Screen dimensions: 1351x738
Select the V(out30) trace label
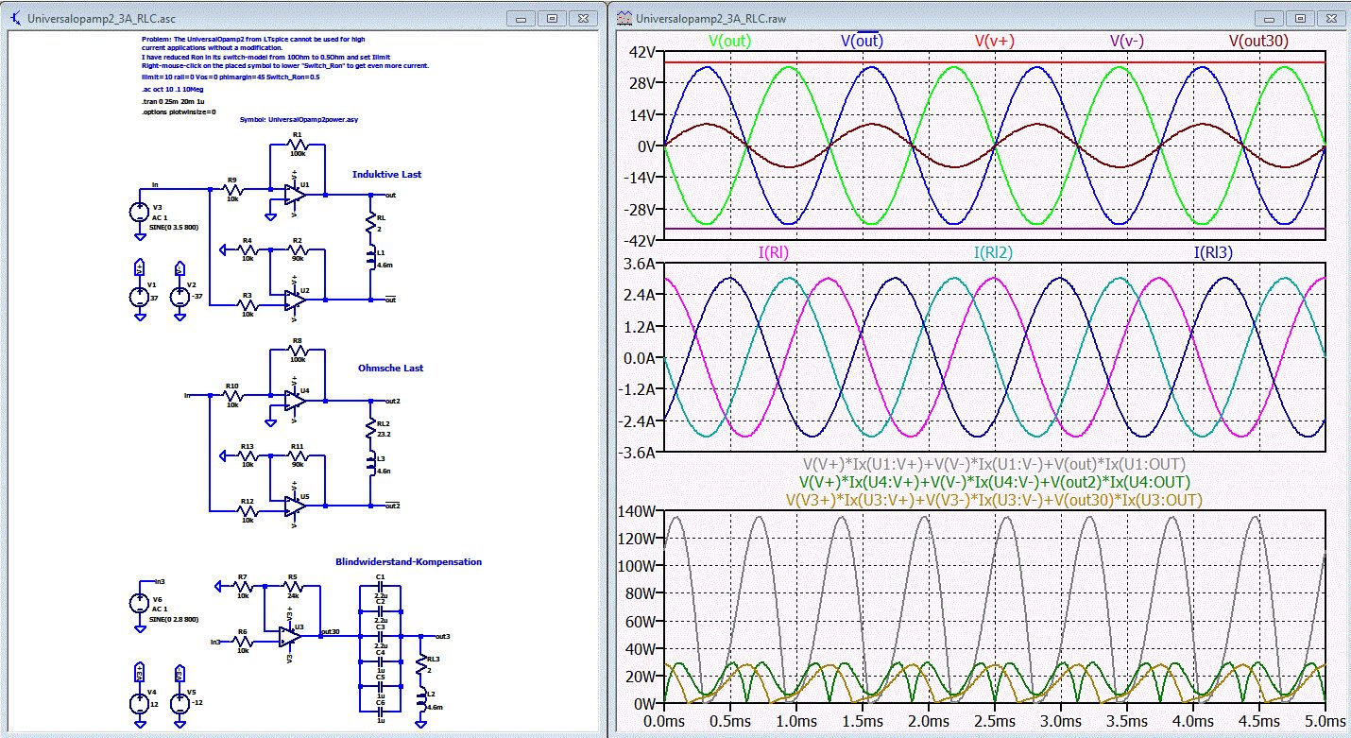pos(1257,41)
